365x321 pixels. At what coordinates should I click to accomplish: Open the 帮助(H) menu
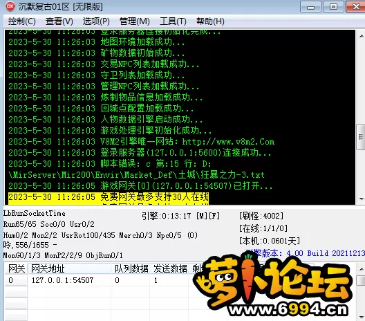210,21
